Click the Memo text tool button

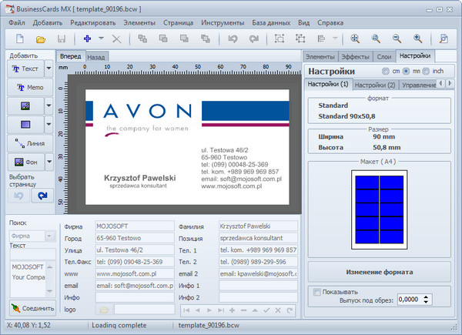tap(29, 87)
